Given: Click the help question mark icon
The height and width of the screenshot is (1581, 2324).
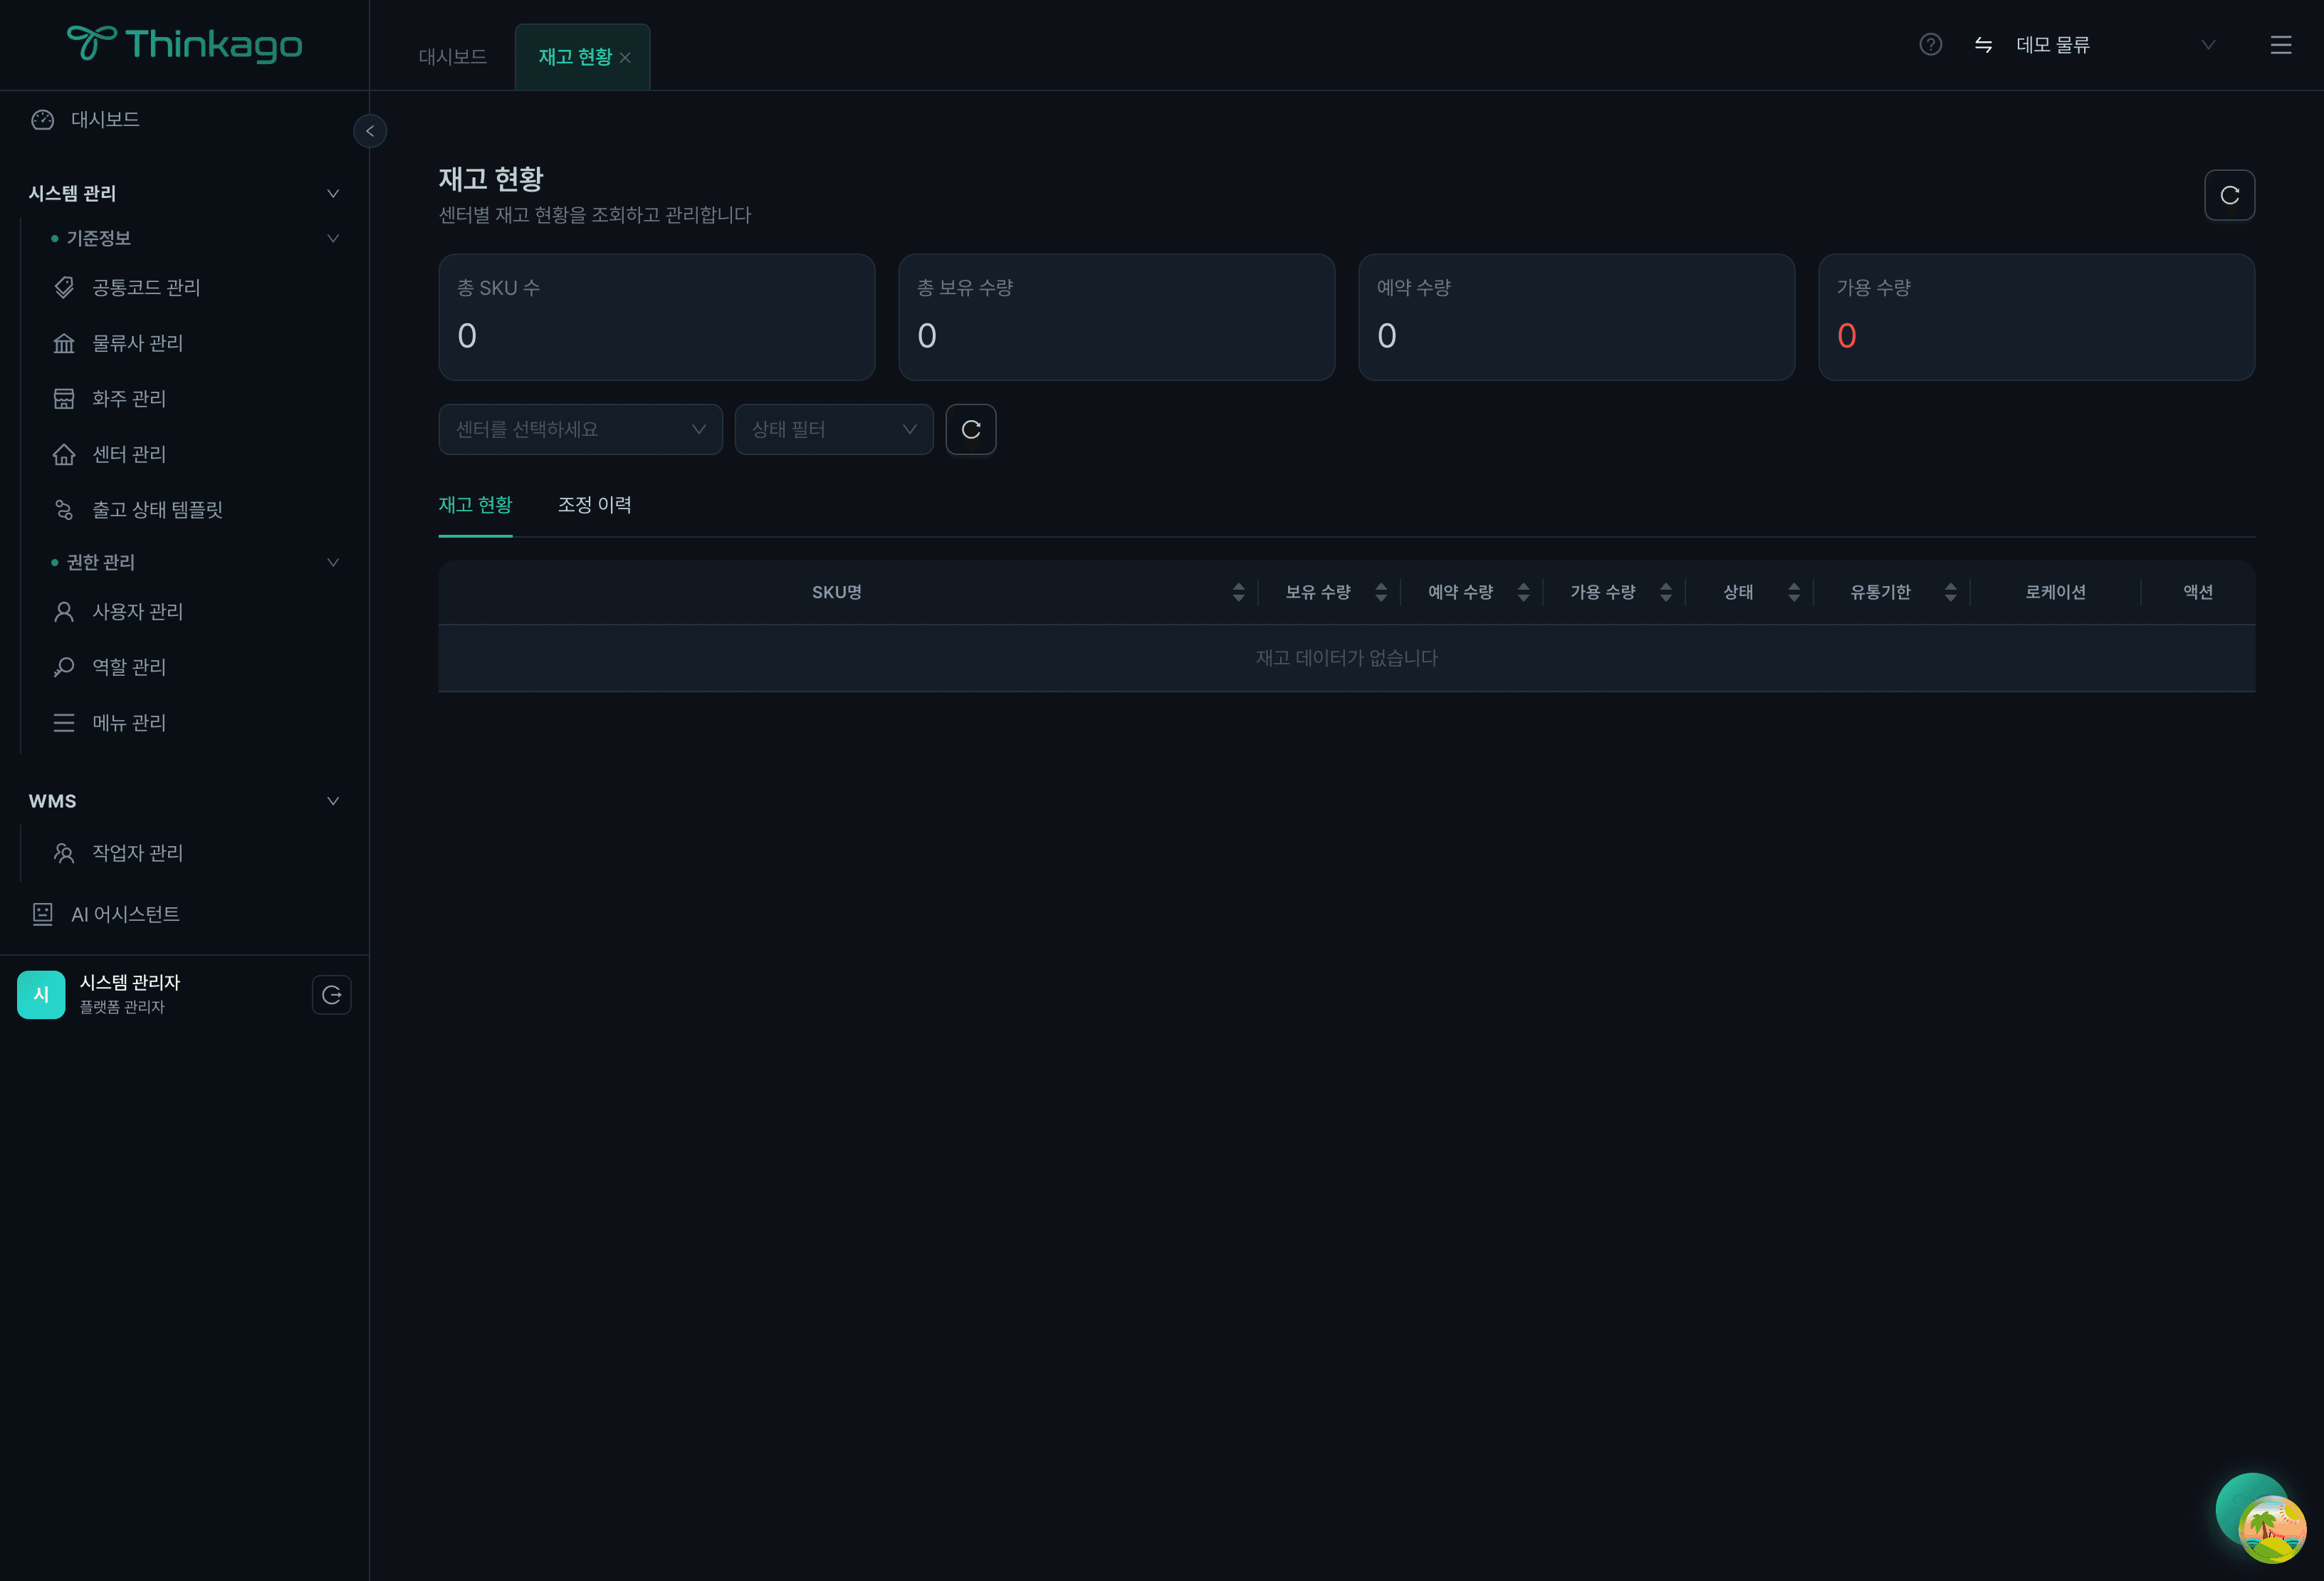Looking at the screenshot, I should tap(1930, 45).
